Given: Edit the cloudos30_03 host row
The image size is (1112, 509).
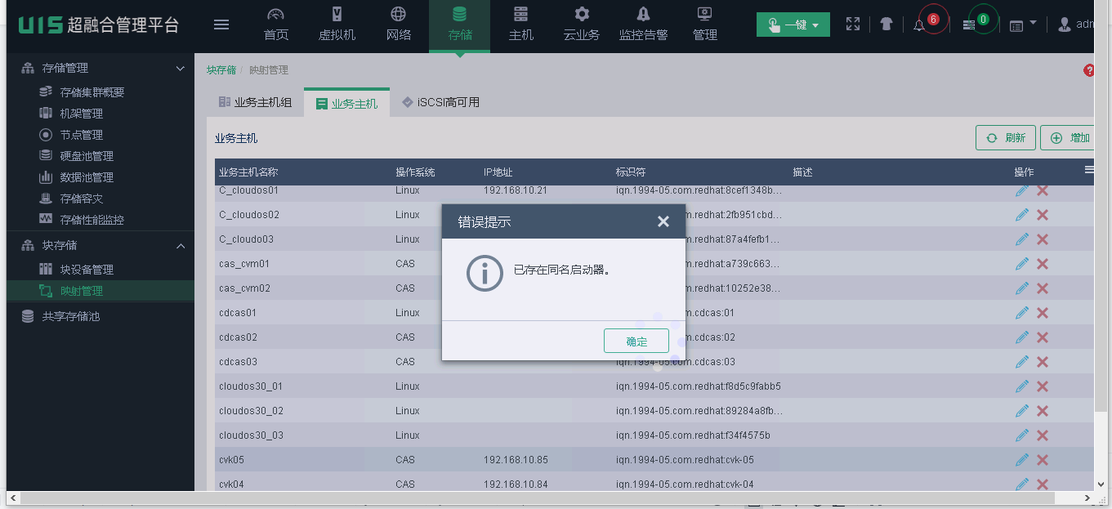Looking at the screenshot, I should click(1022, 435).
